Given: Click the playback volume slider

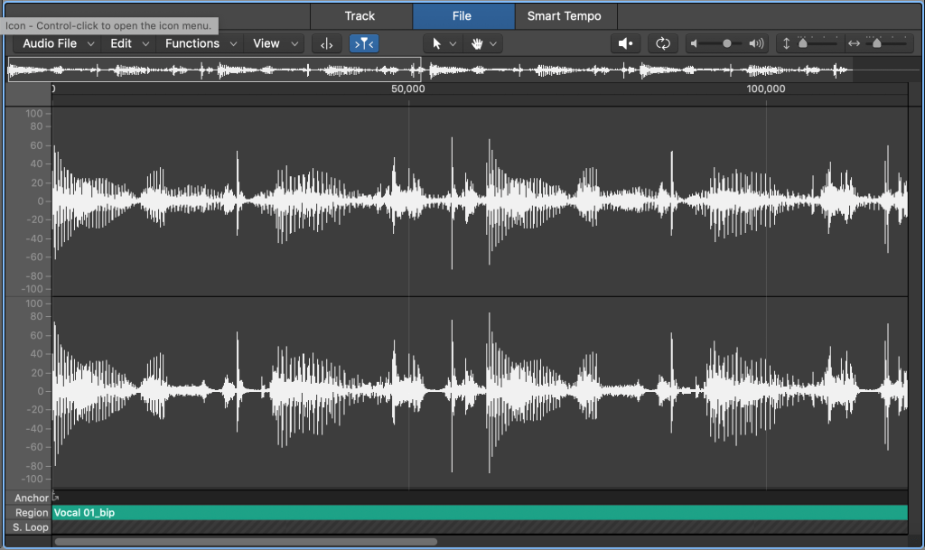Looking at the screenshot, I should pyautogui.click(x=725, y=42).
